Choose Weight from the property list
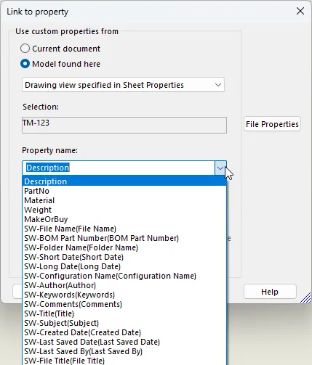 click(124, 210)
